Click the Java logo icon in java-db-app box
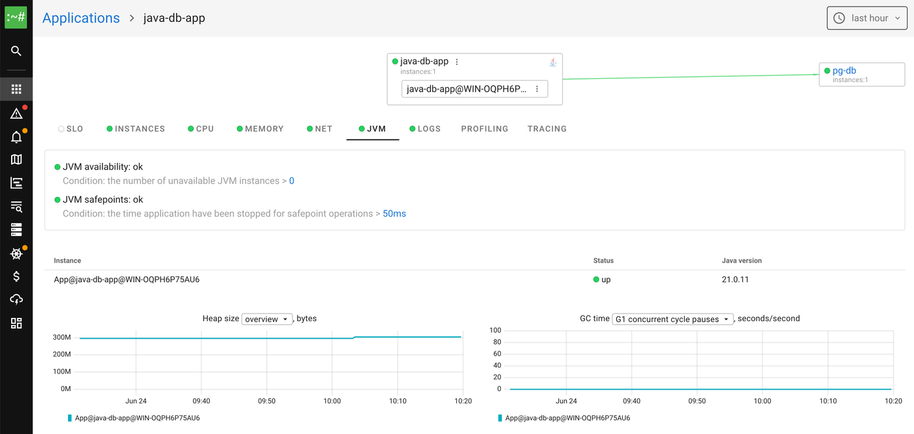914x434 pixels. coord(552,62)
